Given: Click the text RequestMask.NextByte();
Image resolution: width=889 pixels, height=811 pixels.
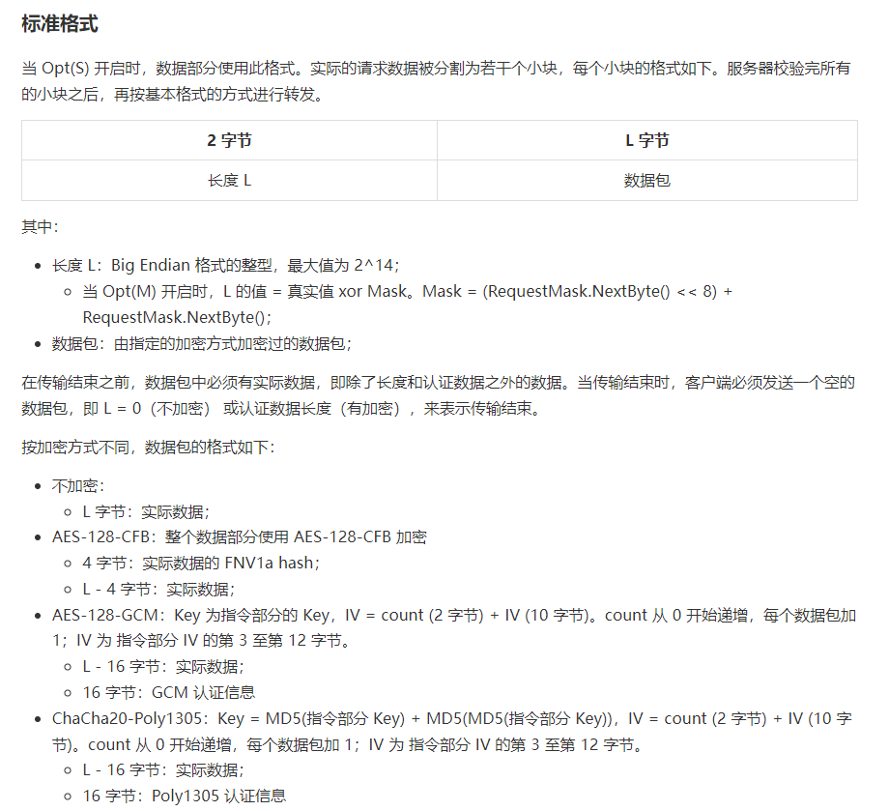Looking at the screenshot, I should click(177, 318).
